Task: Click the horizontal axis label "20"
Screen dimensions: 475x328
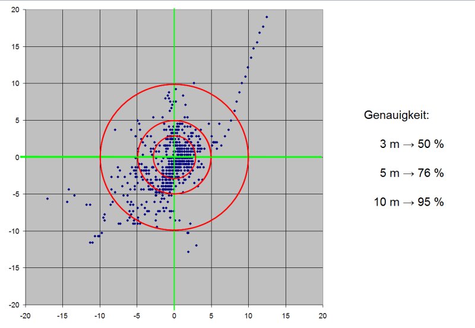Action: [322, 316]
